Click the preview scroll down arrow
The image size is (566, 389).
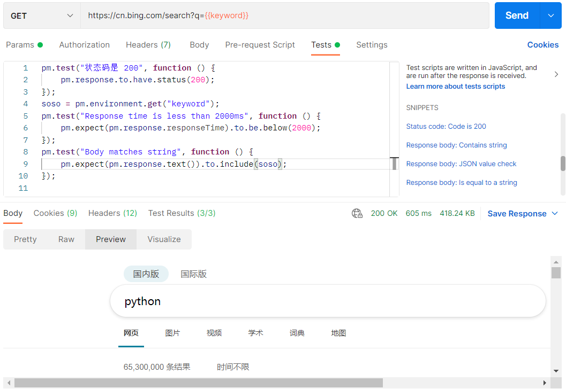[x=556, y=371]
